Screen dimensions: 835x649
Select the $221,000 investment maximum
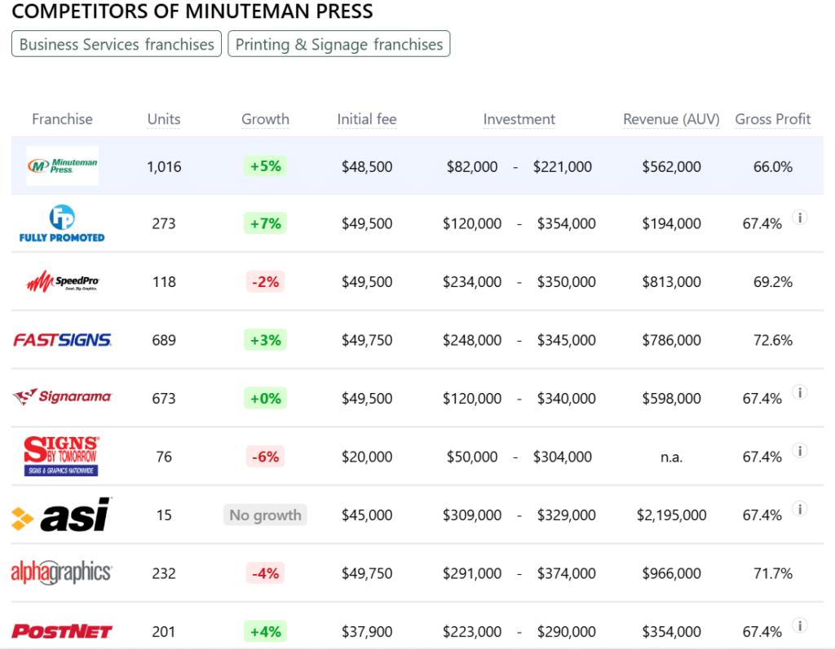[x=563, y=166]
